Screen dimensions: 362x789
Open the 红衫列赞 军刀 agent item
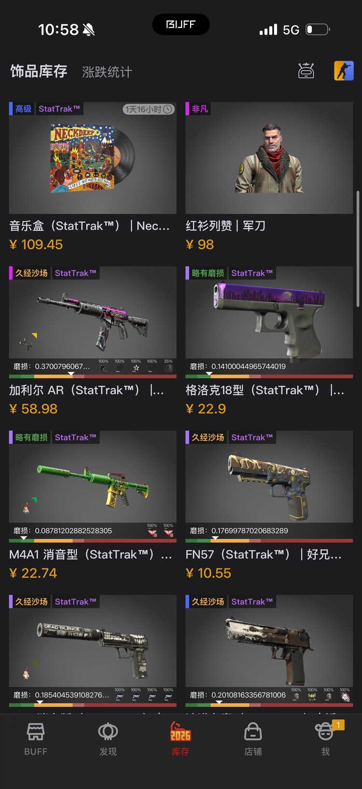tap(269, 158)
